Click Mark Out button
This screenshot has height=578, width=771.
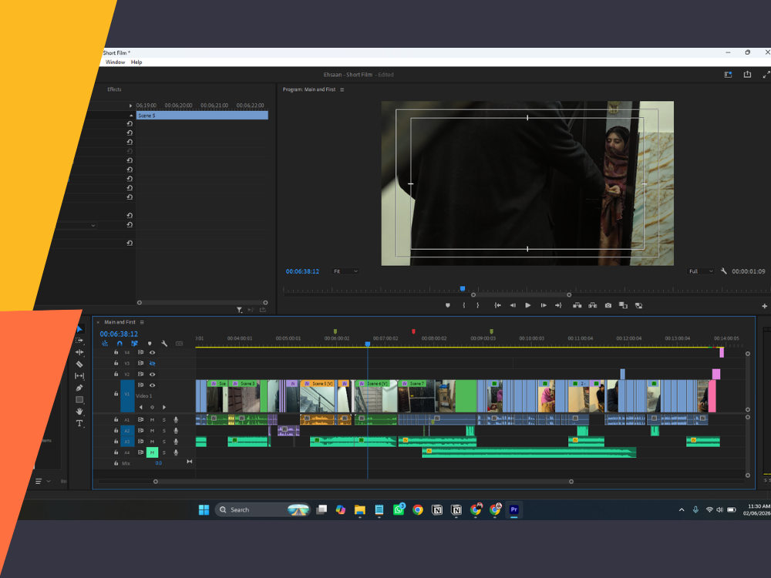pos(477,305)
